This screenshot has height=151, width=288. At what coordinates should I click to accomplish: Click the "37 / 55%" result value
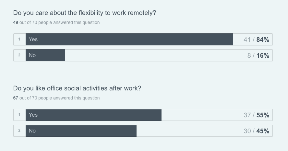tap(256, 115)
